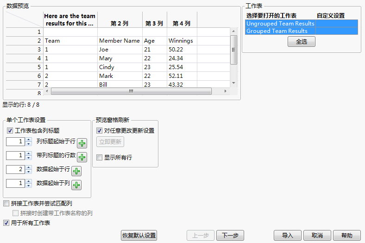Check 拼接工作表并尝试匹配列 option
Screen dimensions: 365x243
click(x=6, y=204)
